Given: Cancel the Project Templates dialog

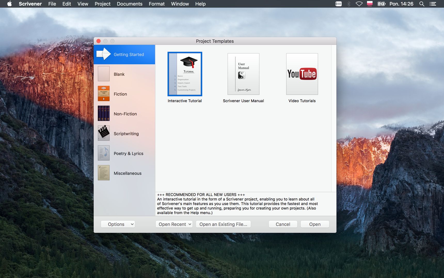Looking at the screenshot, I should click(283, 224).
